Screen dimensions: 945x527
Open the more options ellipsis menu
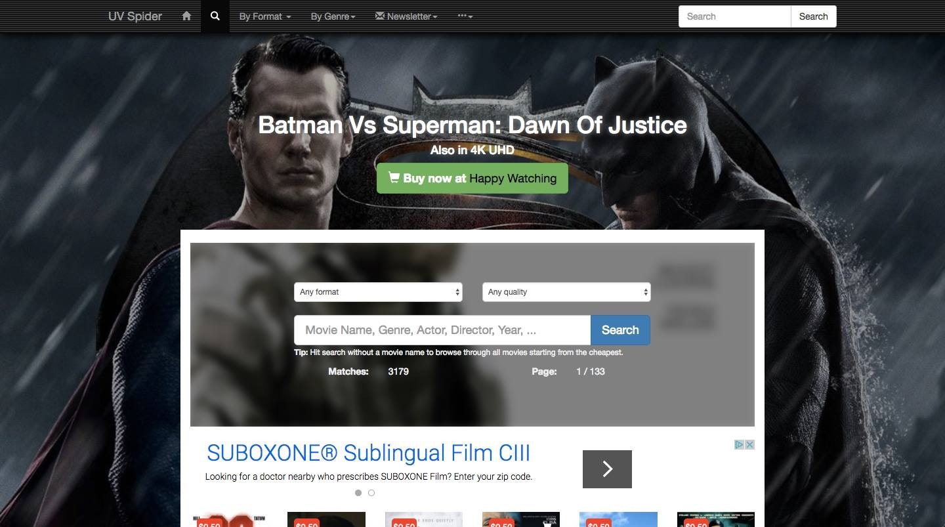pos(465,16)
